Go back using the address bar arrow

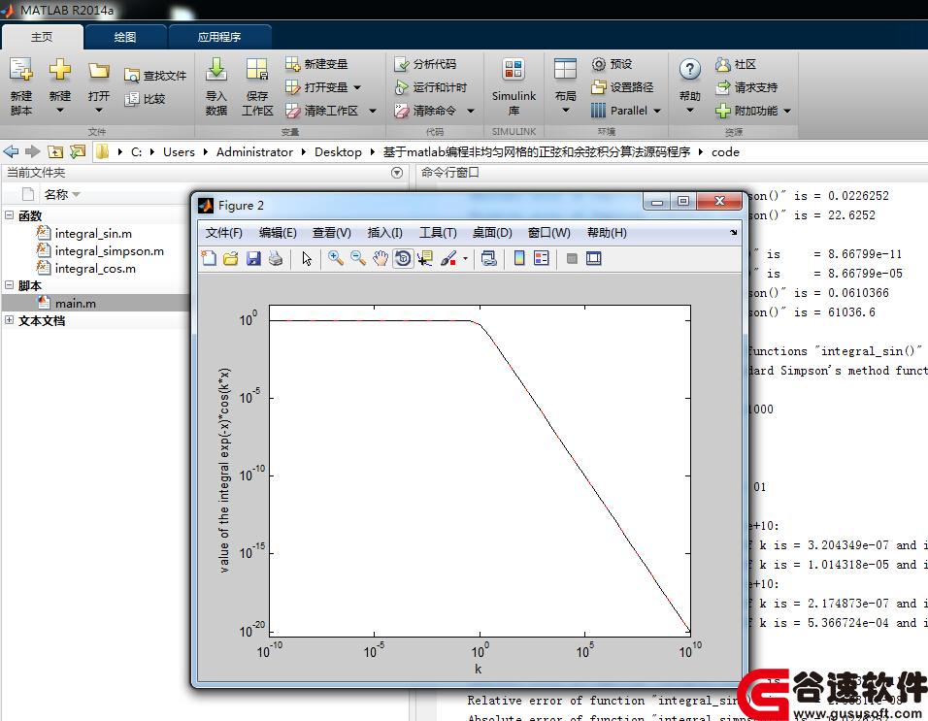point(11,152)
